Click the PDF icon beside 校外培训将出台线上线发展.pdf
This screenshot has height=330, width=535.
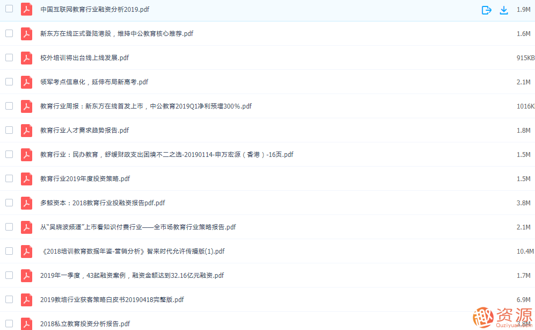tap(26, 58)
